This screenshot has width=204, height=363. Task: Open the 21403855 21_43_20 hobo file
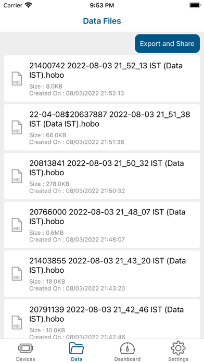point(102,274)
